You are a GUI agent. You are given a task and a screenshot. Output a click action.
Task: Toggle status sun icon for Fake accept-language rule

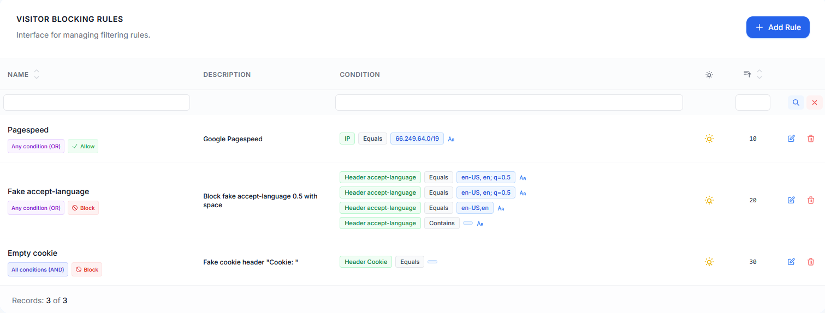(x=709, y=200)
